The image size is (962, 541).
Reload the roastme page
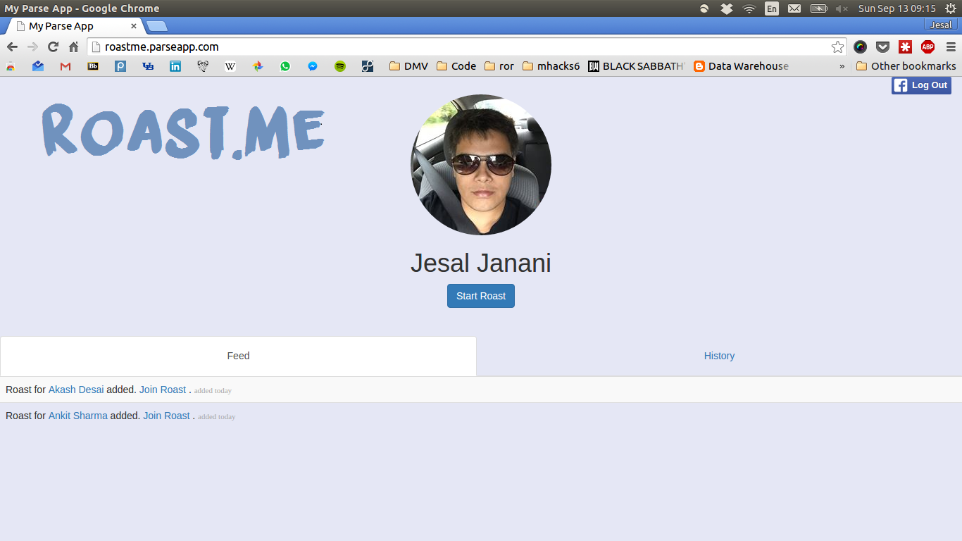point(53,47)
